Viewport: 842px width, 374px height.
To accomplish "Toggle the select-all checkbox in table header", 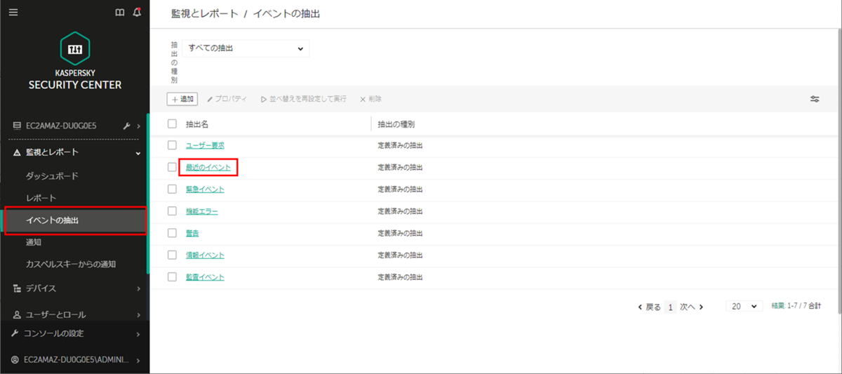I will pos(172,124).
